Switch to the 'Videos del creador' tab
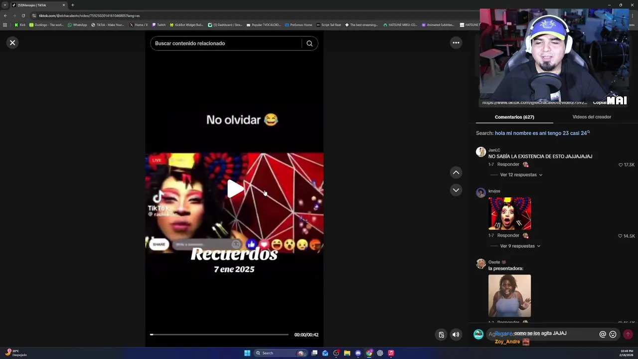Screen dimensions: 638x359 [x=592, y=117]
